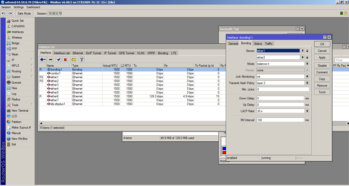The height and width of the screenshot is (186, 349).
Task: Click the blue checkmark enable icon
Action: 59,60
